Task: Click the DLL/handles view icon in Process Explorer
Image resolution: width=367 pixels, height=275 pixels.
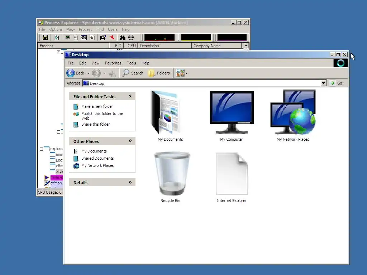Action: 92,37
